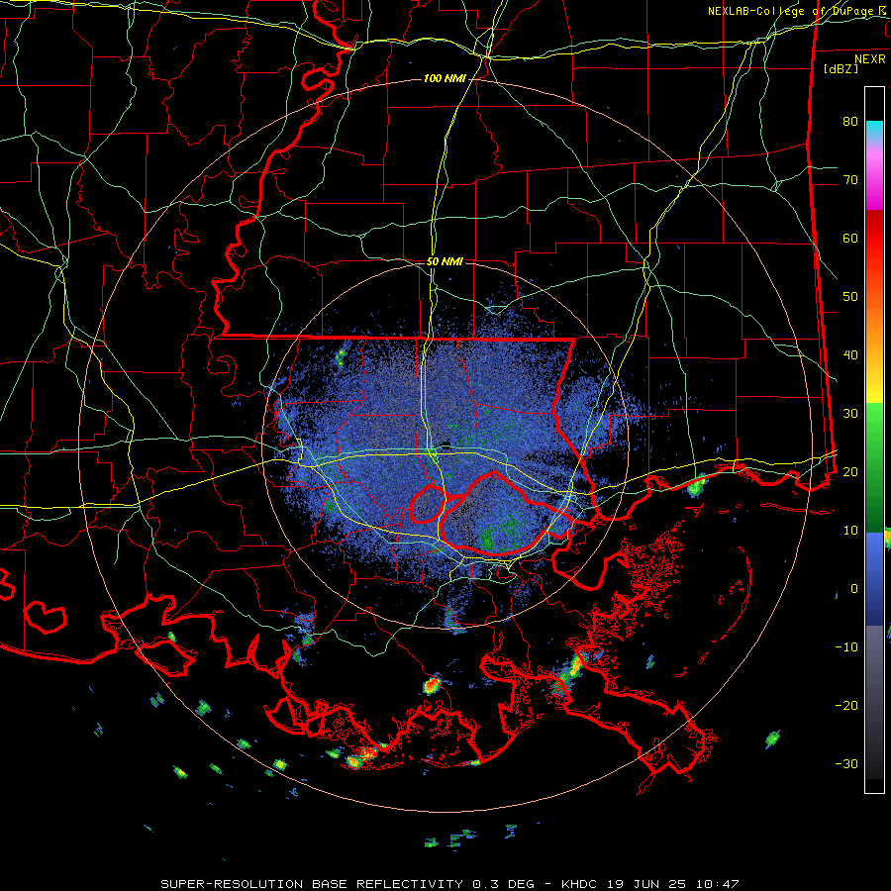The height and width of the screenshot is (891, 891).
Task: Click the 50 value on the dBZ scale
Action: point(850,297)
